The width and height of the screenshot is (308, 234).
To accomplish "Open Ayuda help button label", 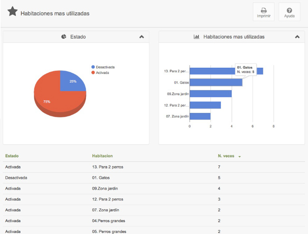I will [289, 16].
